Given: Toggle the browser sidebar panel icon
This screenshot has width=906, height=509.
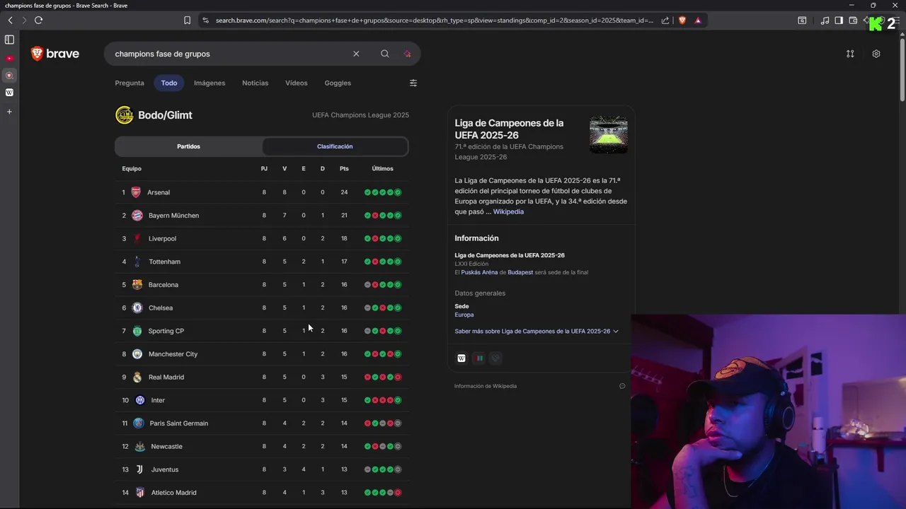Looking at the screenshot, I should click(839, 21).
